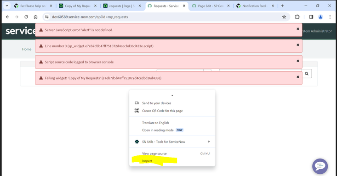Dismiss 'Script source code logged' message
Viewport: 337px width, 176px height.
[x=298, y=61]
